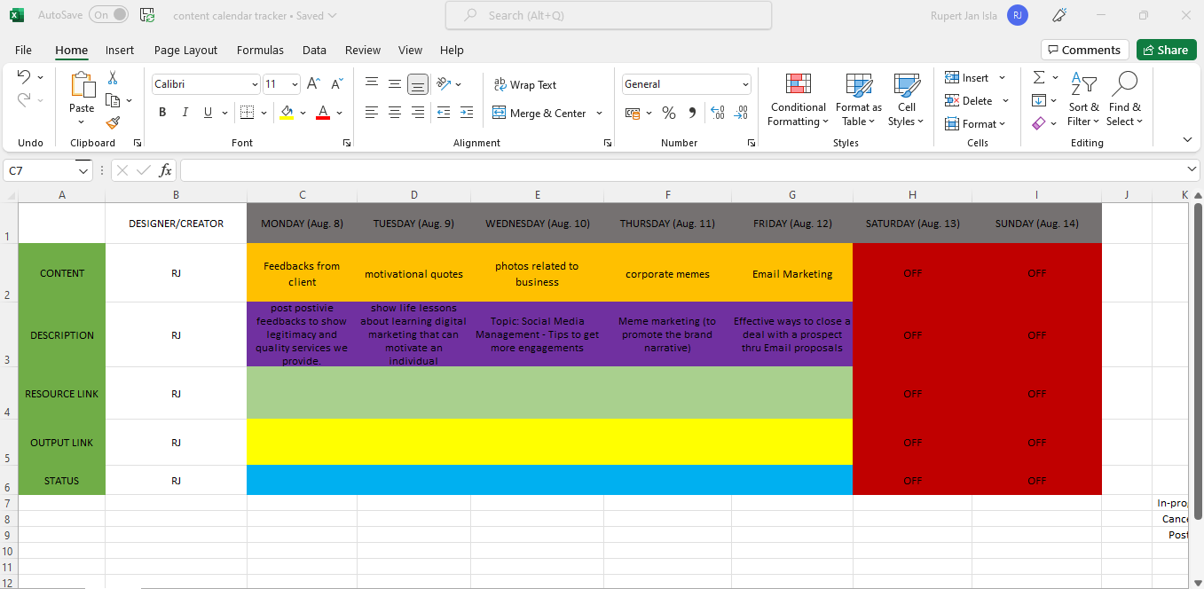Click the Insert Function fx icon
The height and width of the screenshot is (589, 1204).
[x=165, y=170]
